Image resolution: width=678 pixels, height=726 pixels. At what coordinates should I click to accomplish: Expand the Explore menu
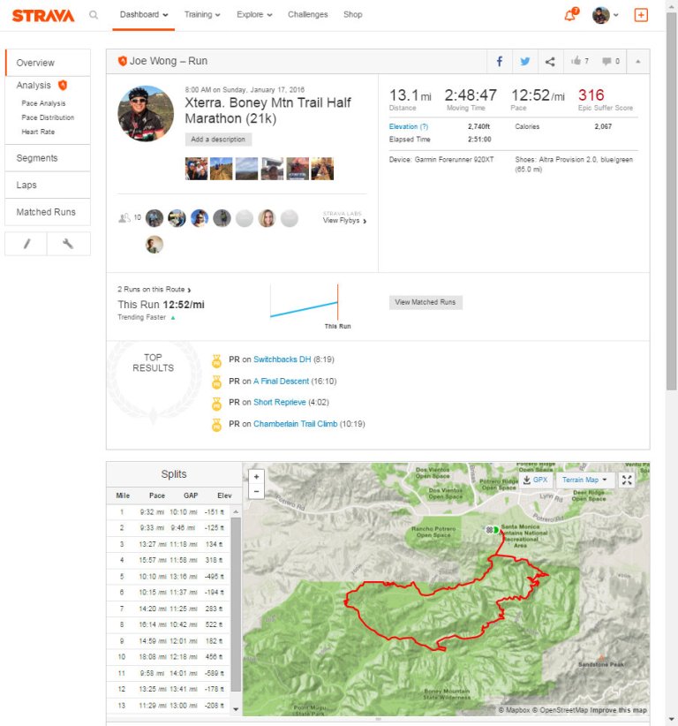click(254, 15)
